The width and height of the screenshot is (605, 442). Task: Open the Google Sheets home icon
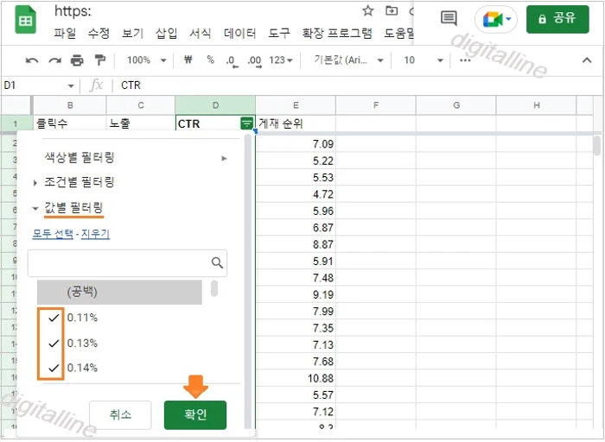(25, 20)
